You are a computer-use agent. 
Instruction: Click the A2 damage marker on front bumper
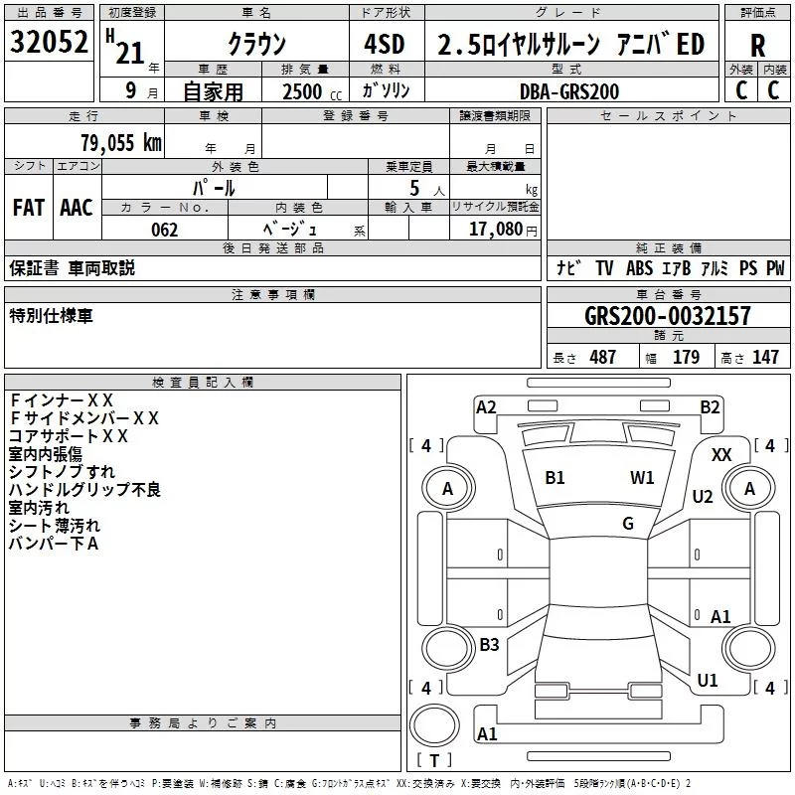486,406
